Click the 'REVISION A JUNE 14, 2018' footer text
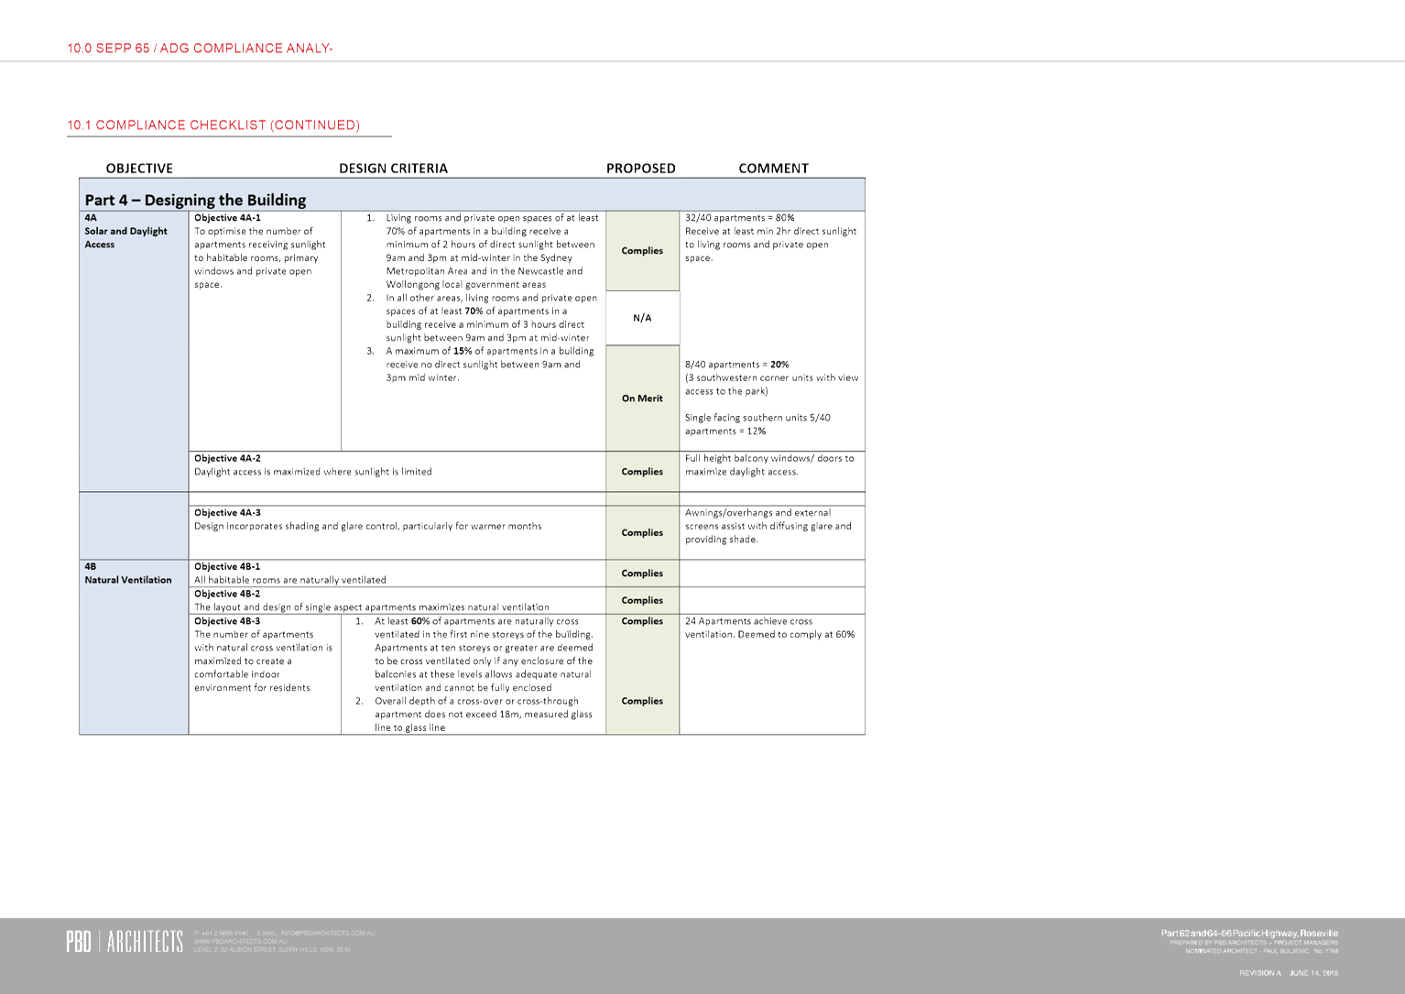 1289,973
